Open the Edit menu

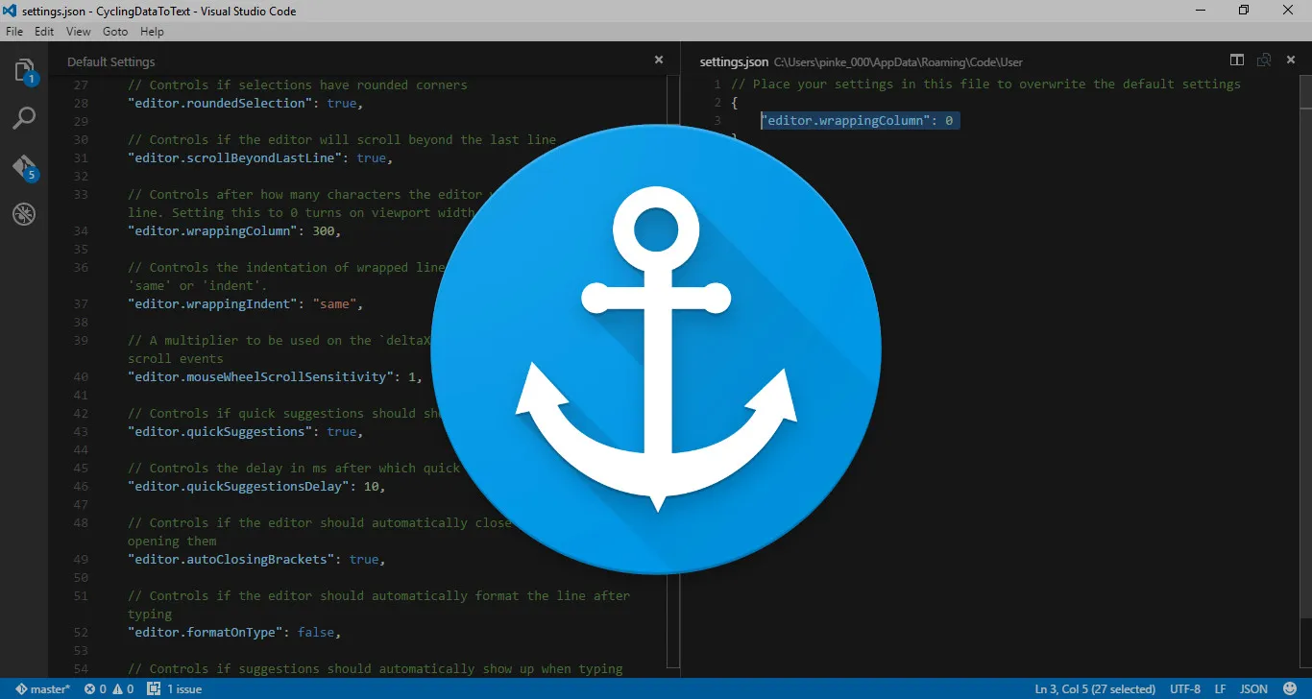pos(44,32)
